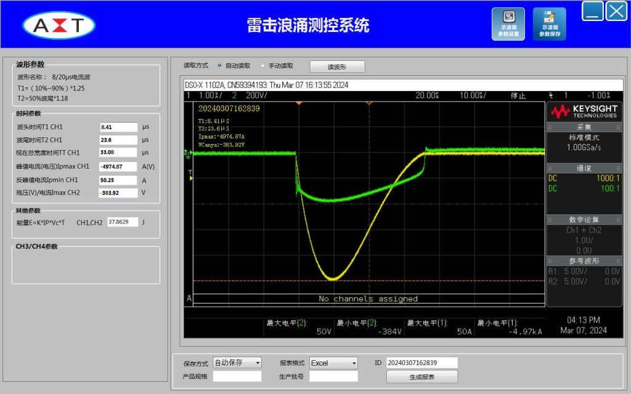The height and width of the screenshot is (394, 631).
Task: Open the oscilloscope parameter settings (示波器参数设置)
Action: point(508,24)
